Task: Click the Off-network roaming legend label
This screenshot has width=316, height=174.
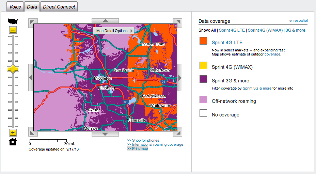Action: (234, 101)
